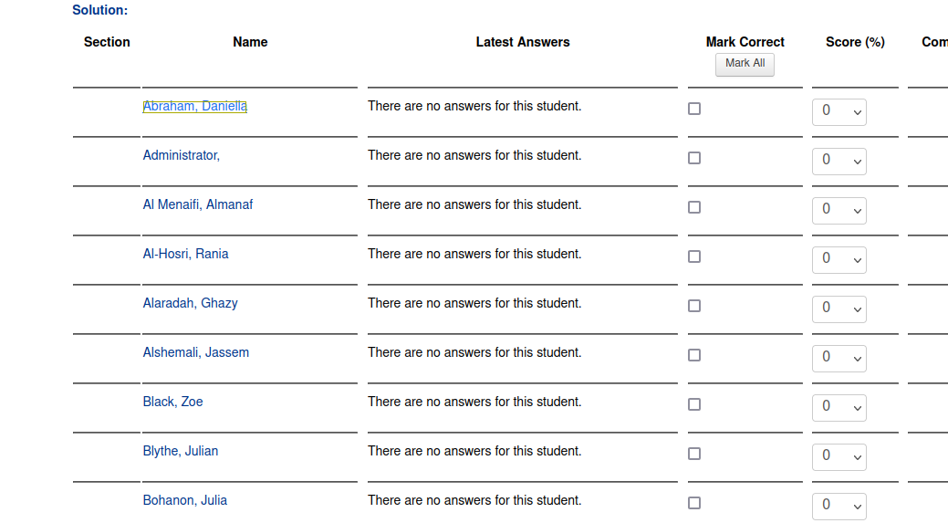Open Al Menaifi, Almanaf student link

(x=198, y=205)
